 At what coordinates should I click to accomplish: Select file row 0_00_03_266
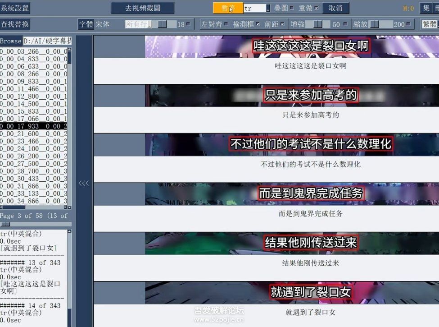coord(34,51)
